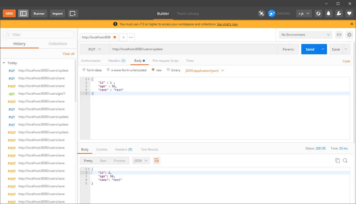356x204 pixels.
Task: Click the SYNCING status icon
Action: point(272,13)
